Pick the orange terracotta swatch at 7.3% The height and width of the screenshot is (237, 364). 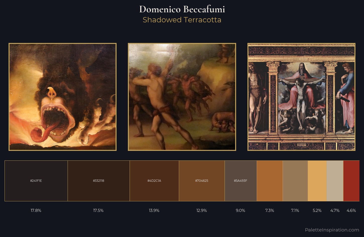click(x=270, y=181)
